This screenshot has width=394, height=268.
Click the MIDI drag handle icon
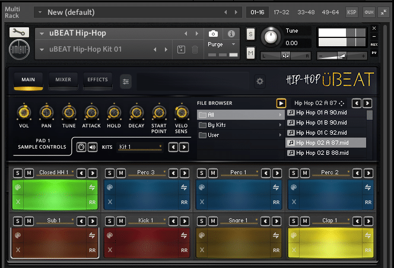point(341,103)
